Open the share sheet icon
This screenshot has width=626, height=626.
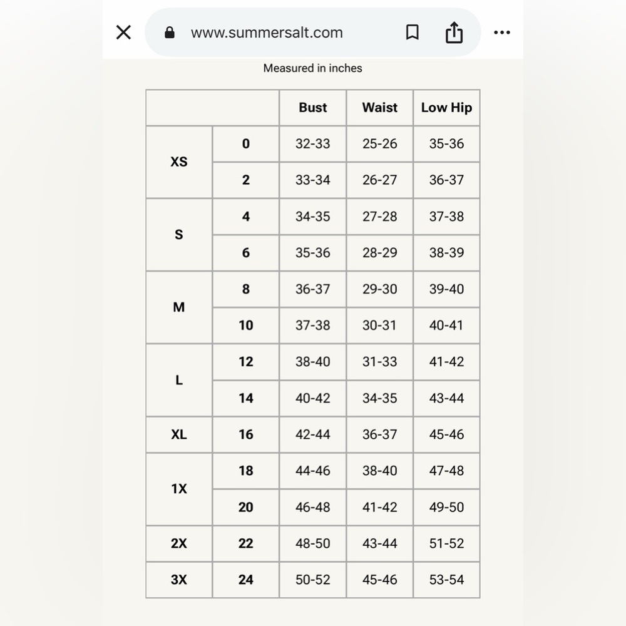[x=454, y=32]
